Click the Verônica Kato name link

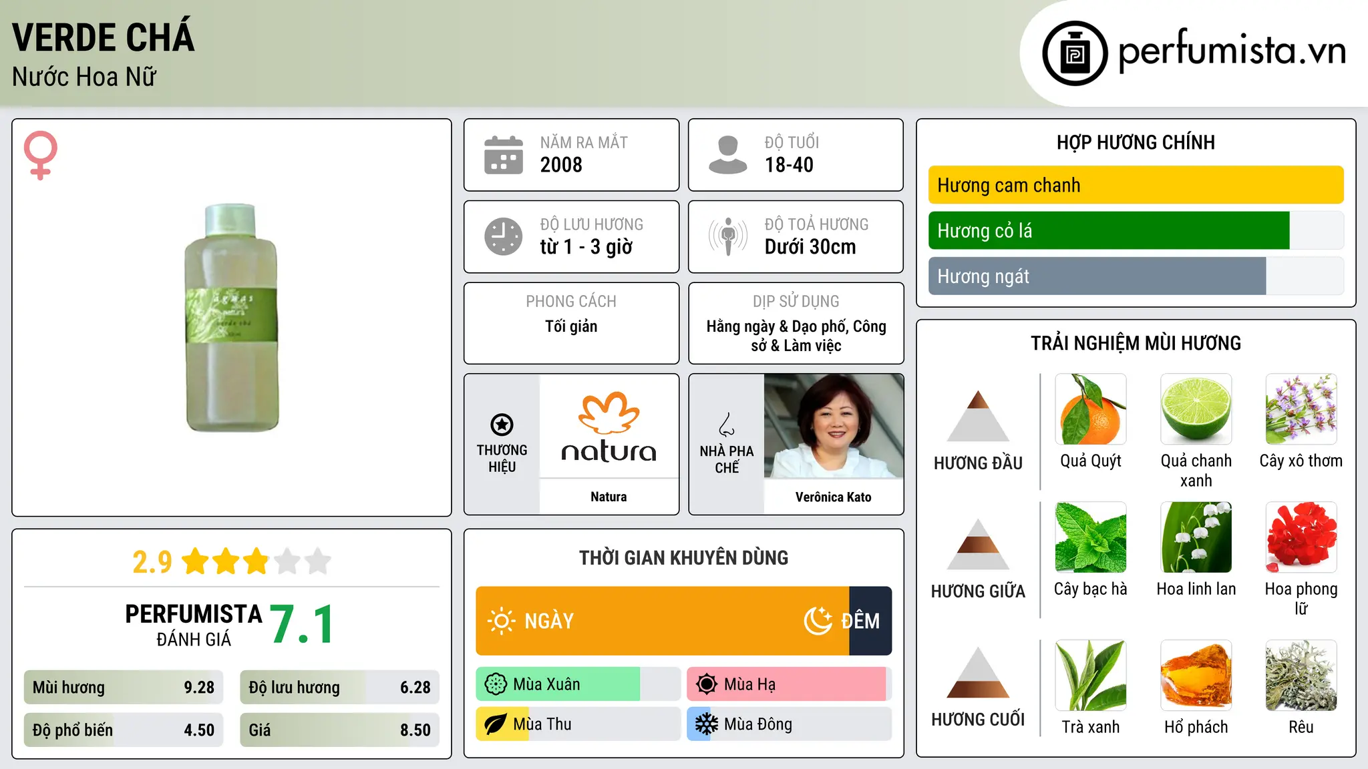click(834, 497)
